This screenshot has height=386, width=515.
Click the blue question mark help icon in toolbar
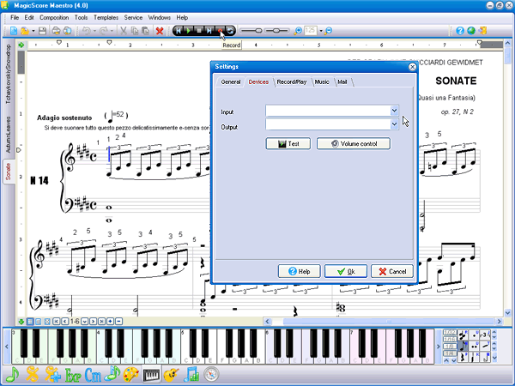pos(460,31)
